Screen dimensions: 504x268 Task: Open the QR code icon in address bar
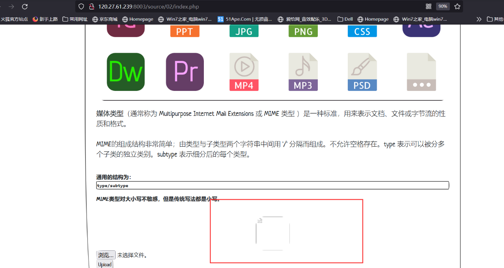point(428,6)
